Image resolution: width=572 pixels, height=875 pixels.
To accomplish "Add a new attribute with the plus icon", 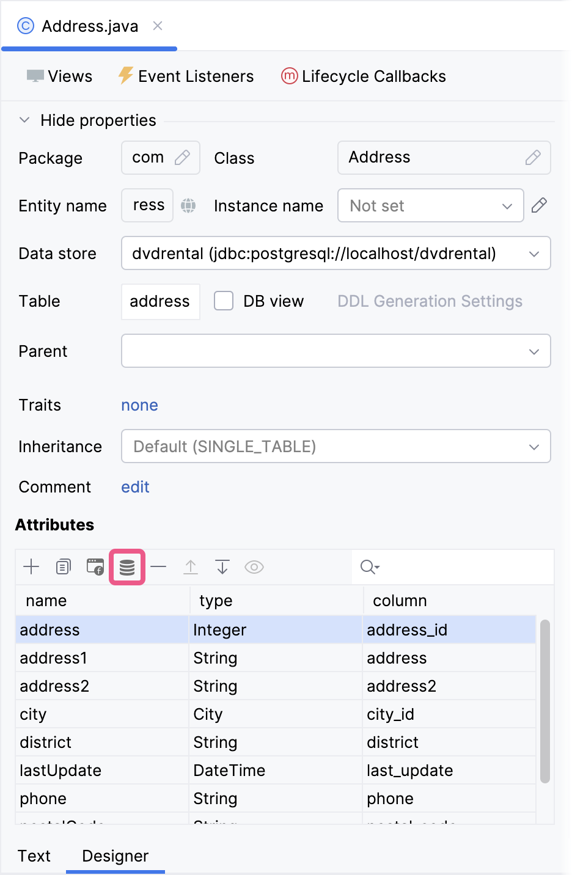I will pos(31,566).
